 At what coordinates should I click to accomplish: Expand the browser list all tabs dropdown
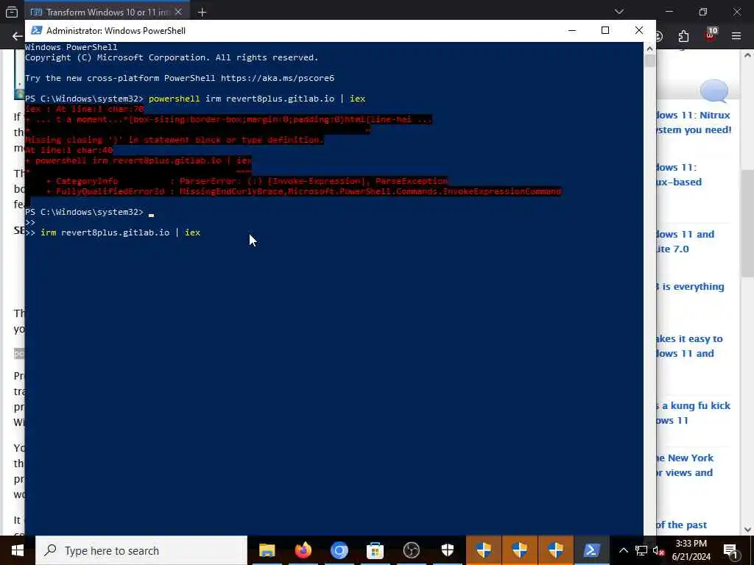click(619, 12)
